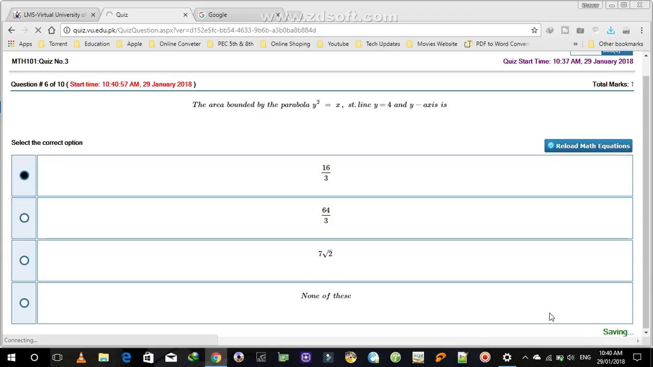Click the camera extension icon
The height and width of the screenshot is (367, 653).
point(580,31)
